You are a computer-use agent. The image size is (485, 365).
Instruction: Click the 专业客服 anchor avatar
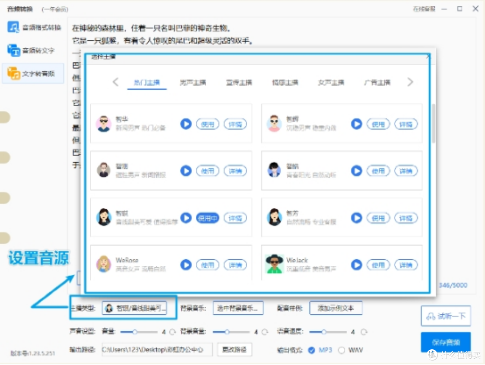(x=274, y=217)
